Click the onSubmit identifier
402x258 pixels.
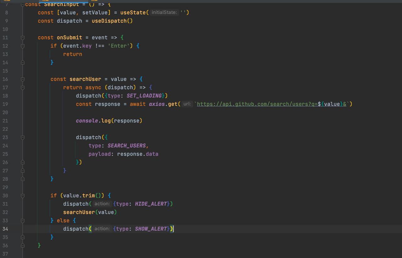click(x=69, y=38)
